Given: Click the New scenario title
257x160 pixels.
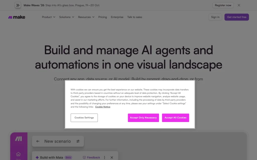Looking at the screenshot, I should coord(57,141).
